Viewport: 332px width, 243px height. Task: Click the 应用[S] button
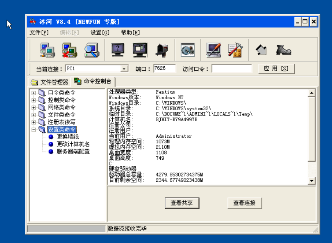276,69
